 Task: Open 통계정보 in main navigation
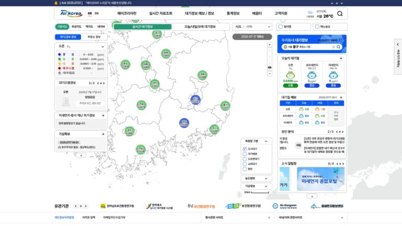pos(233,13)
